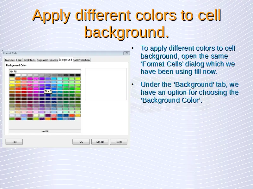
Task: Close the Format Cells dialog window
Action: 127,54
